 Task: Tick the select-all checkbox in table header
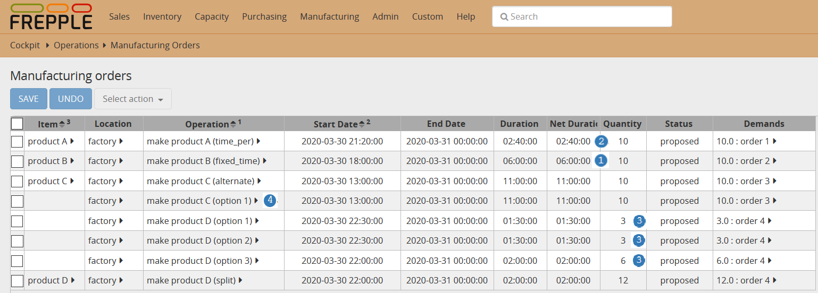pos(17,124)
